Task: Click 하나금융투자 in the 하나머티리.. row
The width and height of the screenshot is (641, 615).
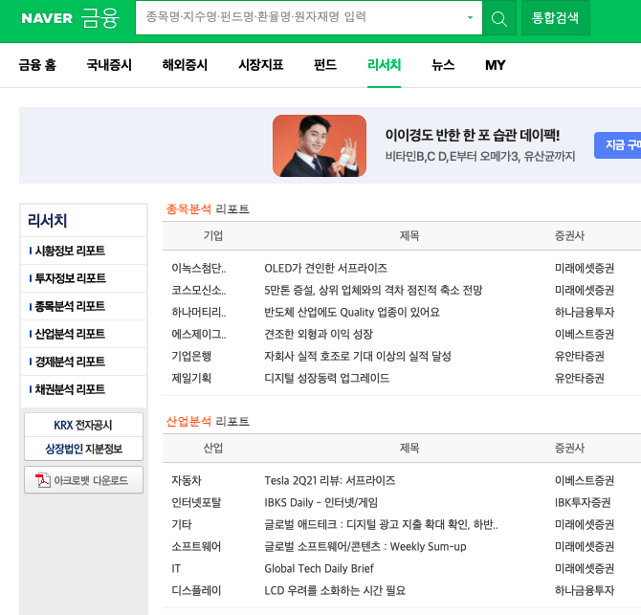Action: [x=585, y=313]
